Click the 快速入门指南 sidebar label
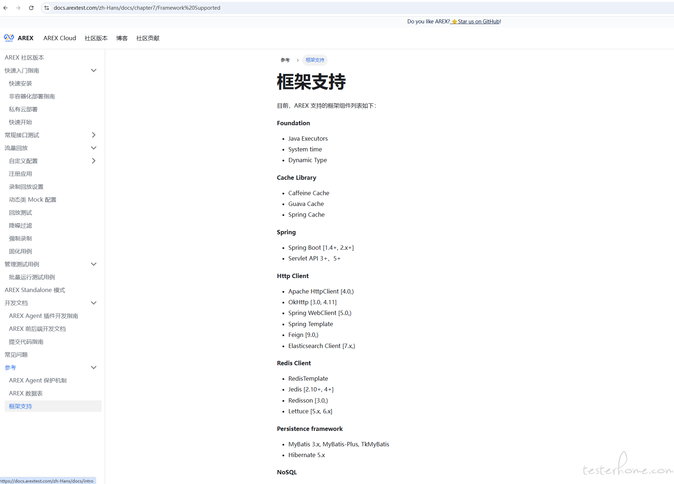674x484 pixels. [22, 70]
